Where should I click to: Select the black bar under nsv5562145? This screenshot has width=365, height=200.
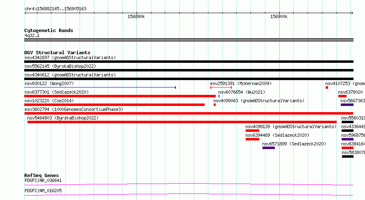189,70
